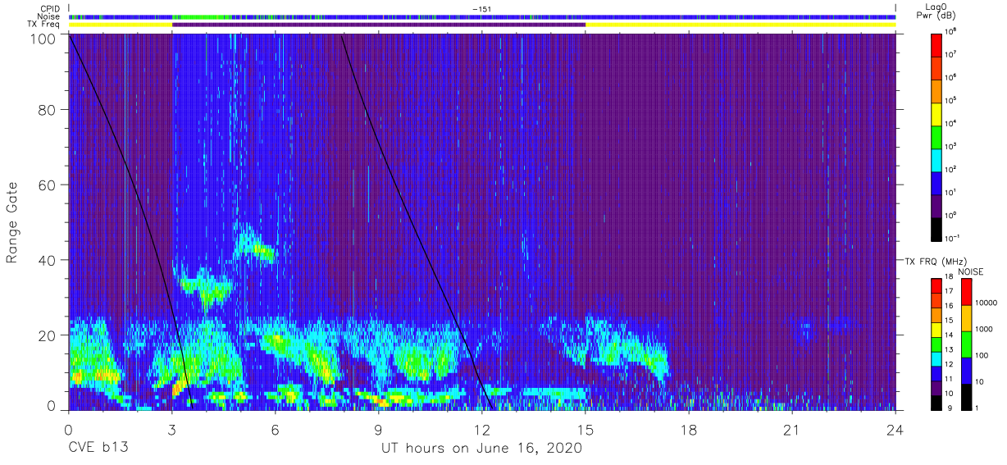Click y-axis tick label '60'
The height and width of the screenshot is (465, 1007).
[48, 185]
